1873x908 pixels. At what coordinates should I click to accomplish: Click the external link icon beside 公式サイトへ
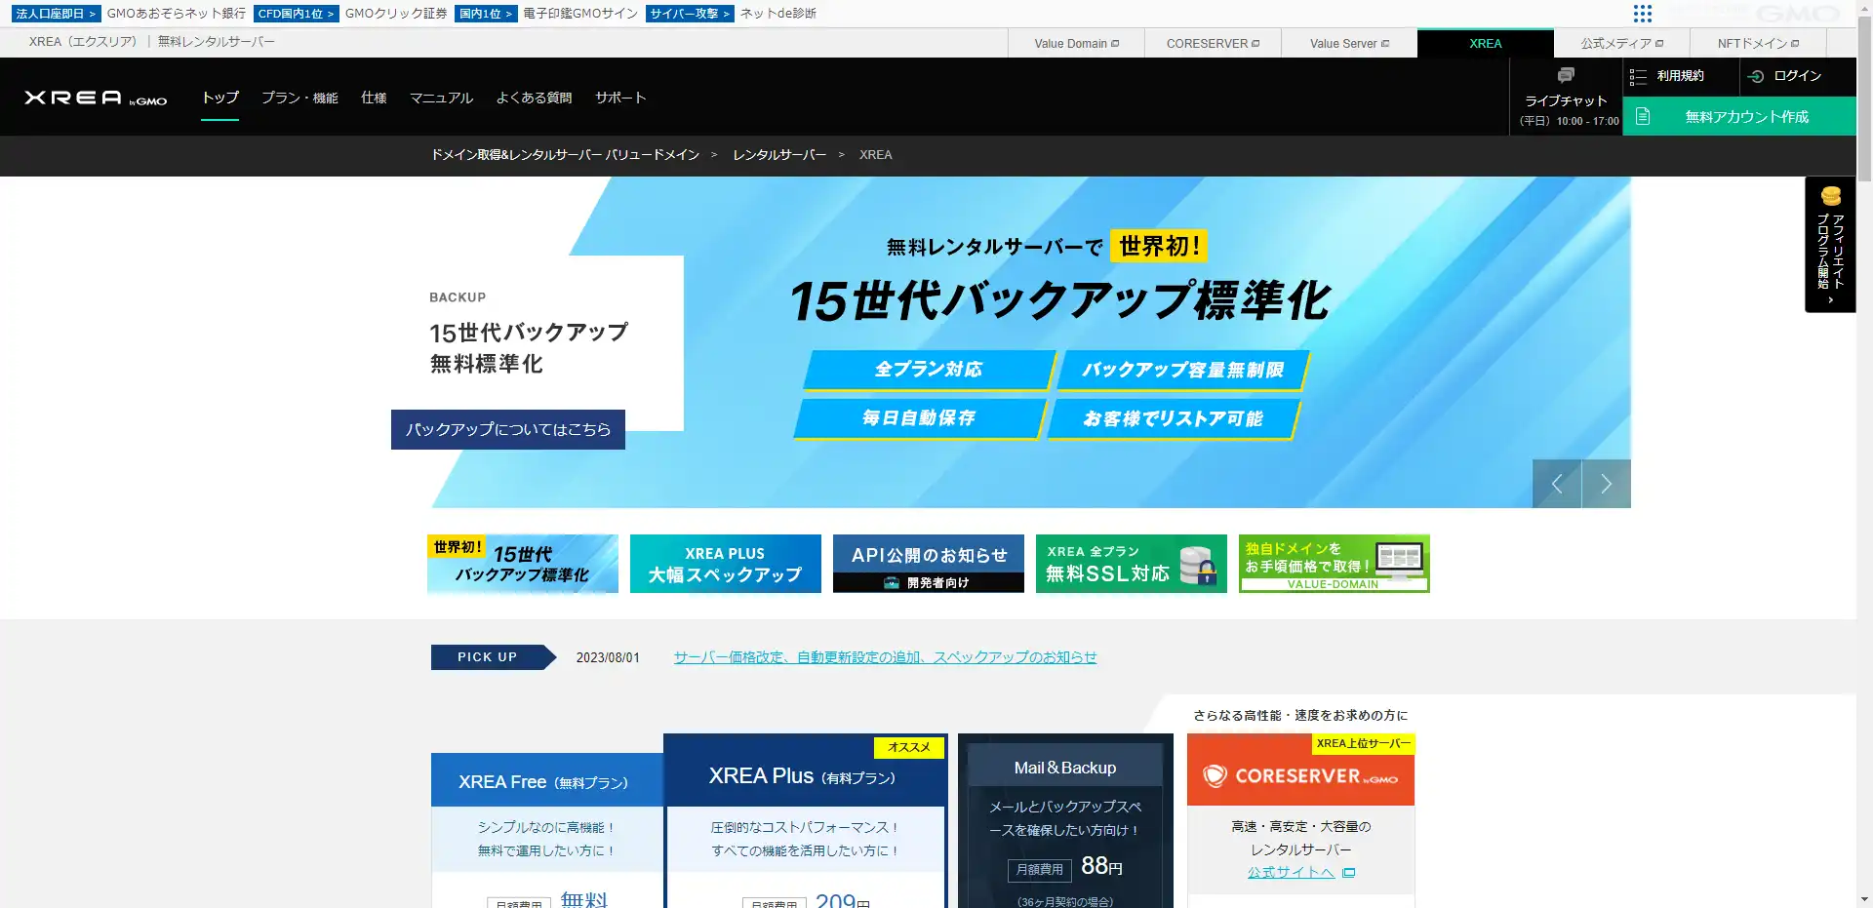click(x=1349, y=873)
